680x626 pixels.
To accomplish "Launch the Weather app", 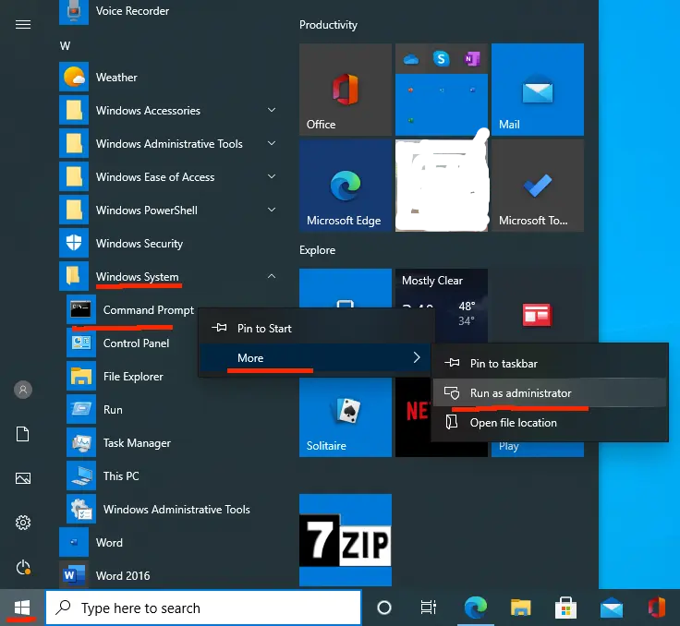I will [x=99, y=78].
